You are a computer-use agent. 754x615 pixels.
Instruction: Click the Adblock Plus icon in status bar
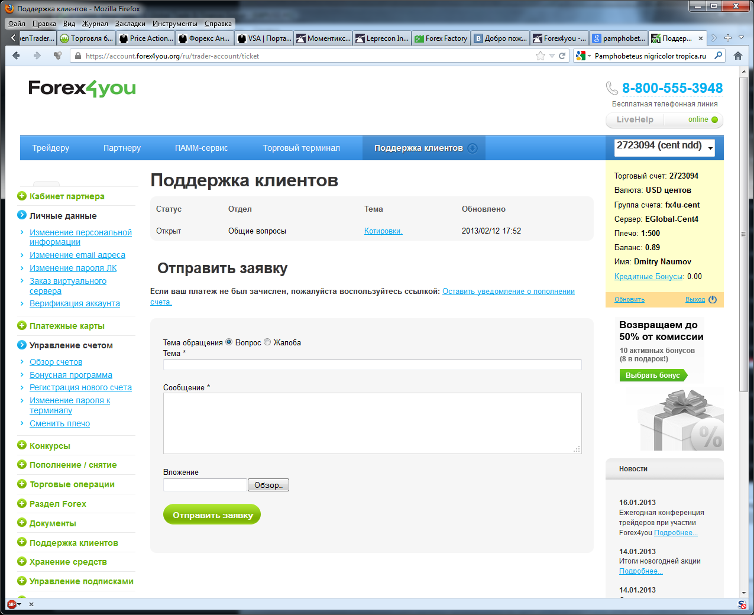pos(12,604)
